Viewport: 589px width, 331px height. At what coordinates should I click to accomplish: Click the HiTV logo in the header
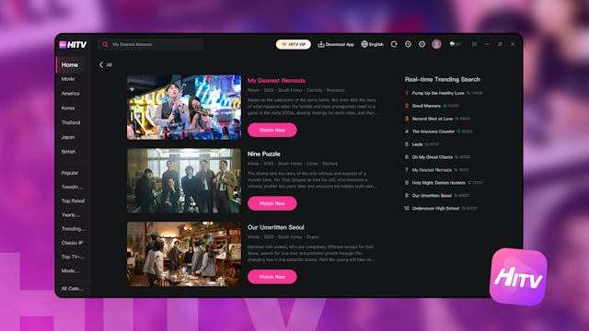(73, 45)
